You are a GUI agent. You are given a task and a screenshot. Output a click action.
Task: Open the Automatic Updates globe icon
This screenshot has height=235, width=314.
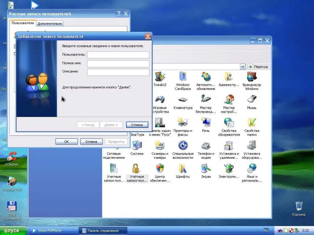(x=206, y=77)
